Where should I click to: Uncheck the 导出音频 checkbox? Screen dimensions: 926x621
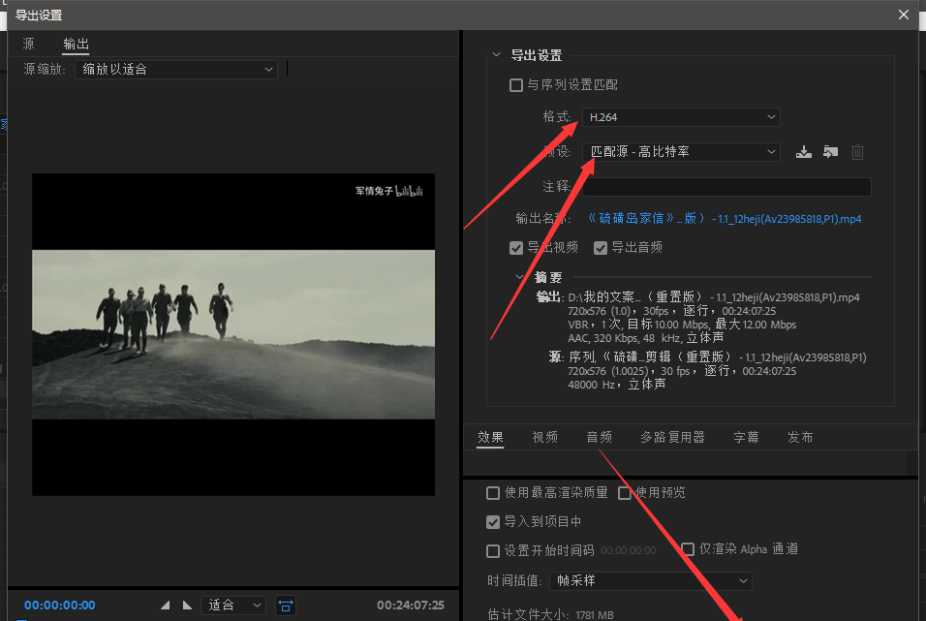tap(601, 247)
